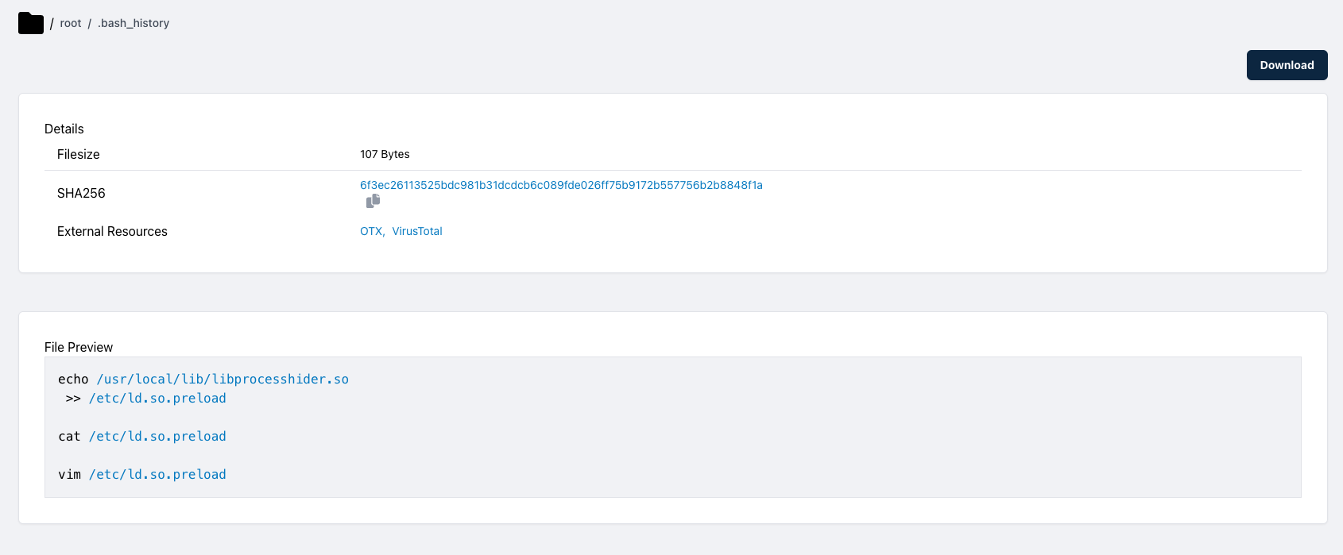Go to the root breadcrumb folder
The height and width of the screenshot is (555, 1343).
coord(71,23)
